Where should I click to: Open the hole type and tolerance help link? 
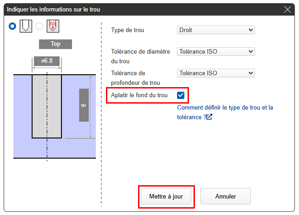(x=225, y=108)
